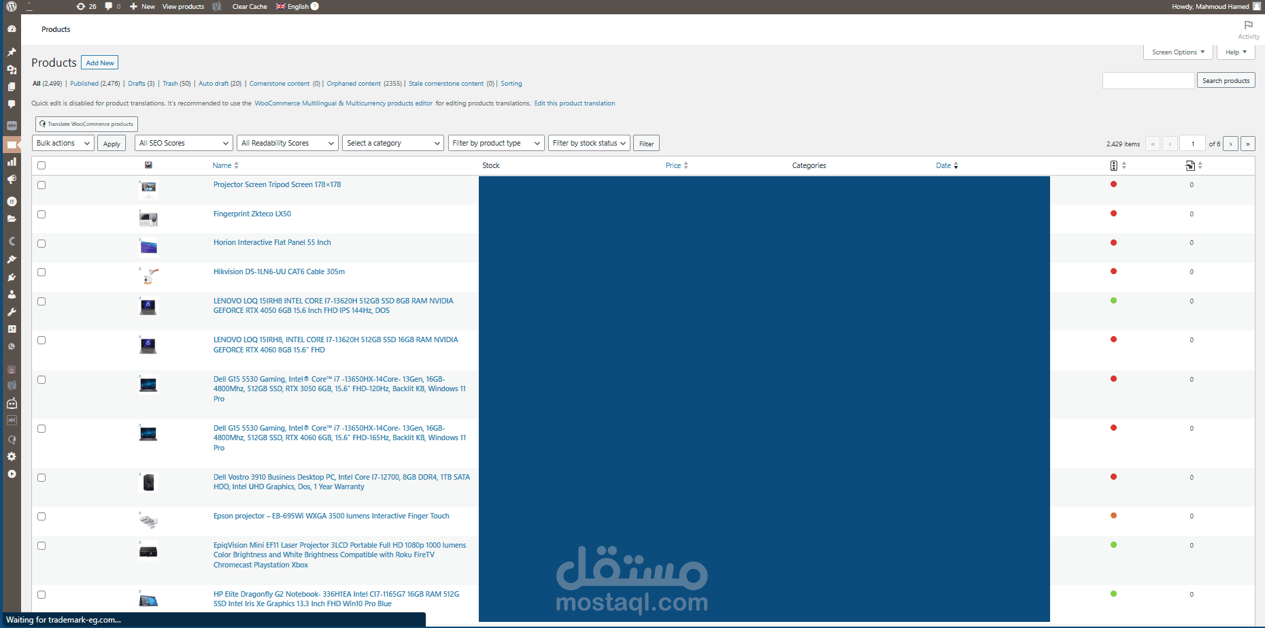Open the Howdy, Mahmoud Hamed menu
This screenshot has height=628, width=1265.
(x=1216, y=6)
